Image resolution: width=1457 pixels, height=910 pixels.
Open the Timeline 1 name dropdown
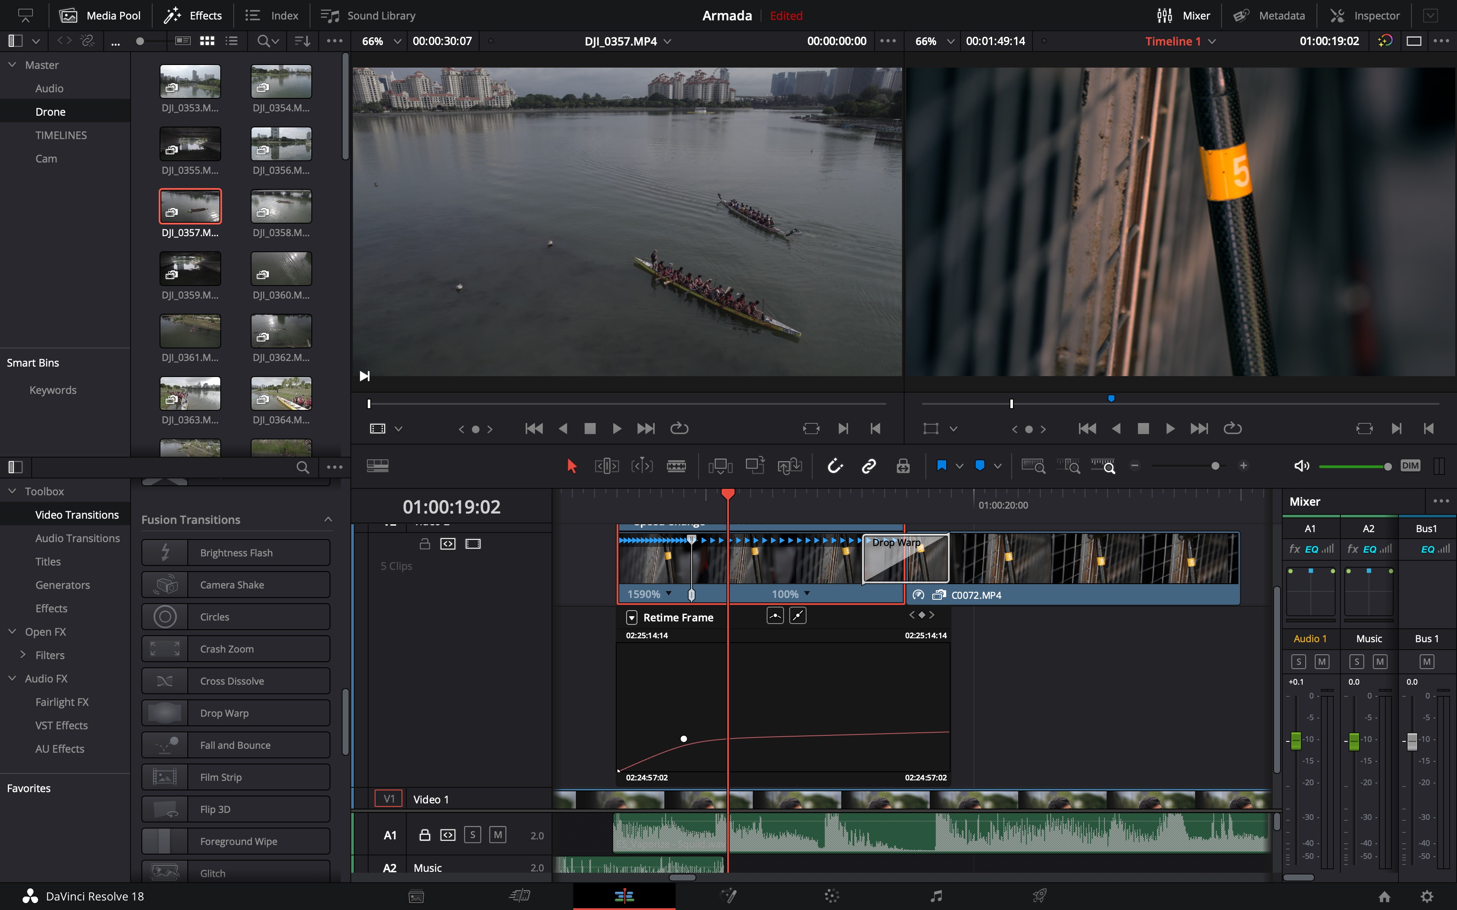click(1212, 42)
